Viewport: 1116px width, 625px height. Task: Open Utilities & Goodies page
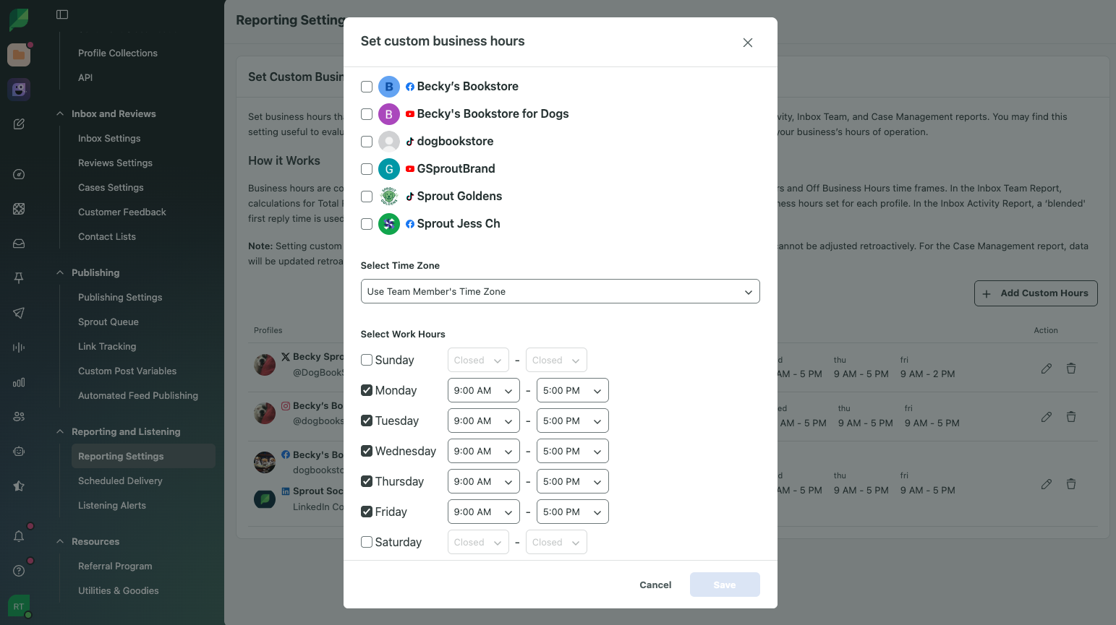click(119, 590)
